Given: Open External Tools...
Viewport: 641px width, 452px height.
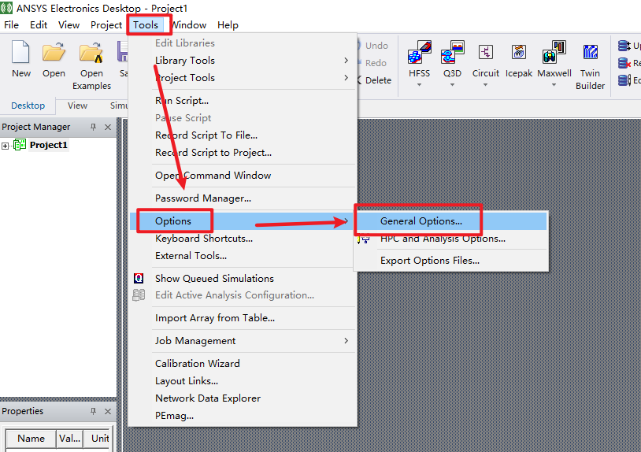Looking at the screenshot, I should [191, 256].
